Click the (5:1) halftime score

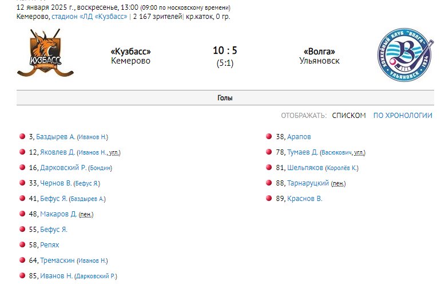pyautogui.click(x=225, y=63)
